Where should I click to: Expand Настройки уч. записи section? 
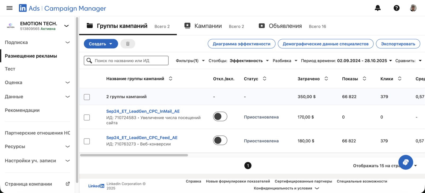pyautogui.click(x=67, y=161)
